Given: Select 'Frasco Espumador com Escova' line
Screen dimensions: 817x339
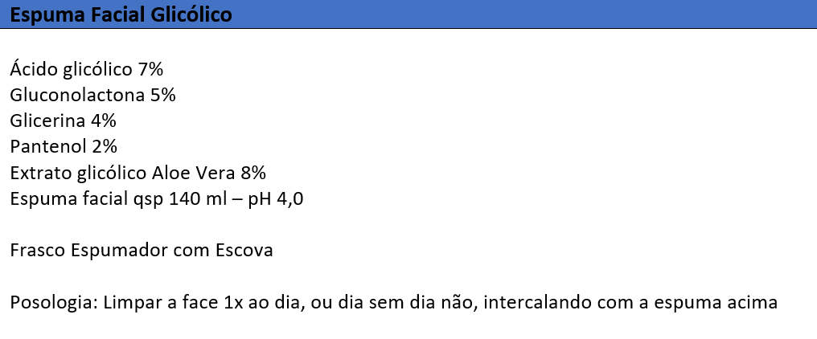Looking at the screenshot, I should (x=142, y=251).
